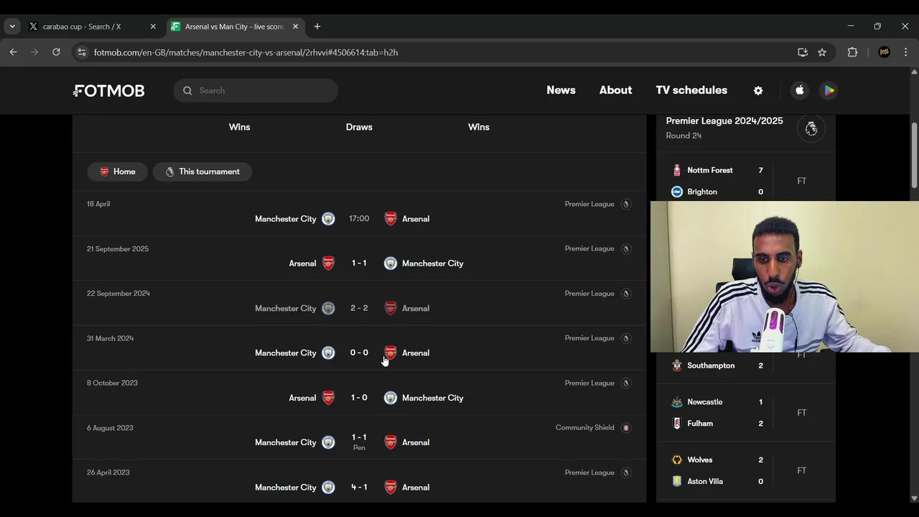919x517 pixels.
Task: Click the 6 August 2023 date
Action: click(x=110, y=428)
